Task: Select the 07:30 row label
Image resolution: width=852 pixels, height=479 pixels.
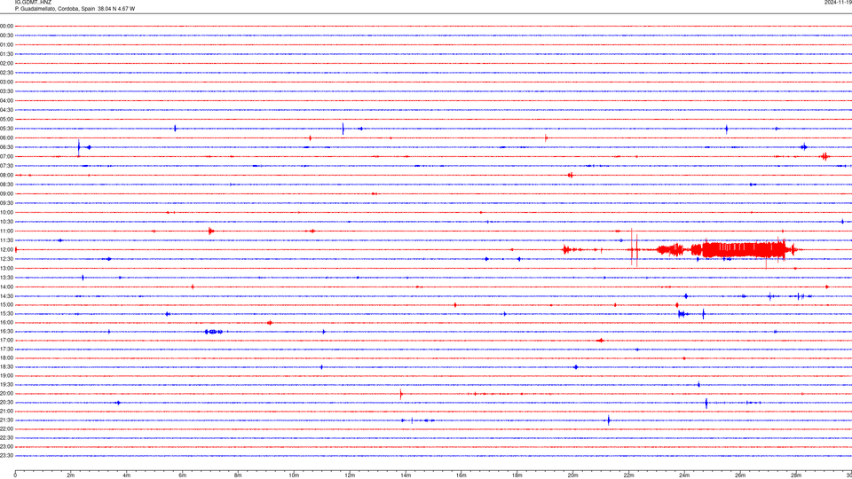Action: pyautogui.click(x=6, y=166)
